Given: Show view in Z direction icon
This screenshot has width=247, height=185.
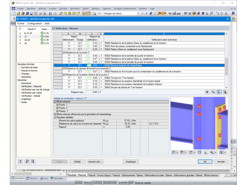Looking at the screenshot, I should click(x=191, y=152).
